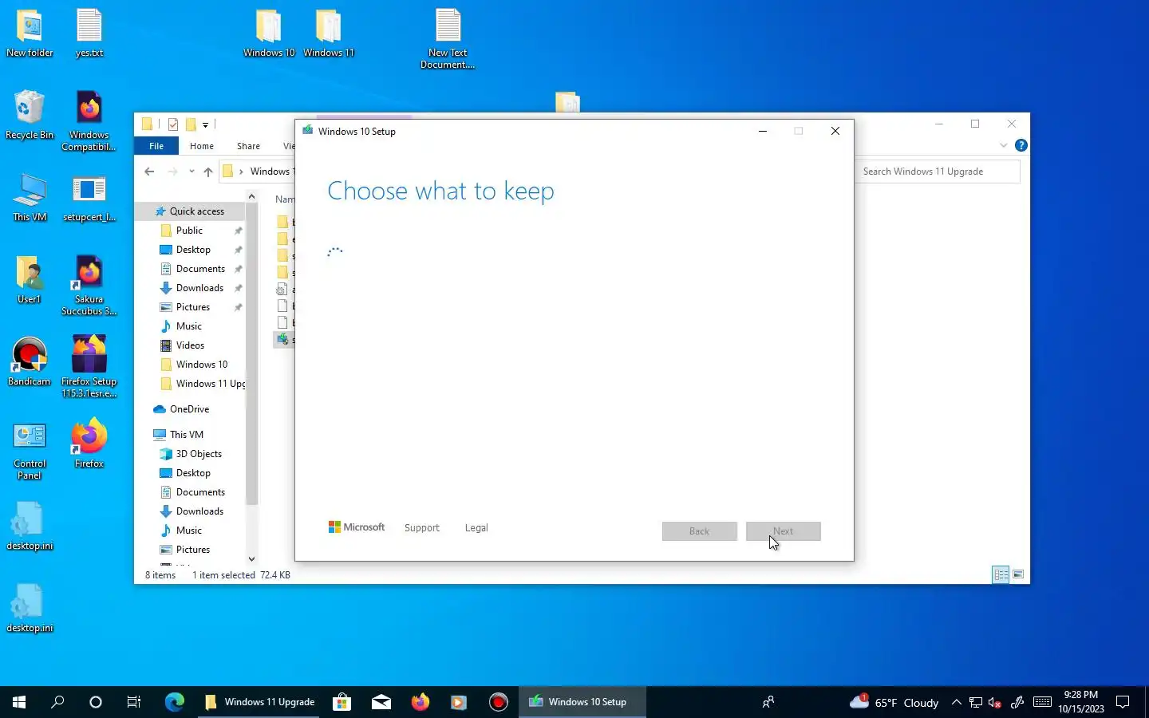Launch Bandicam from the desktop
1149x718 pixels.
(x=30, y=362)
